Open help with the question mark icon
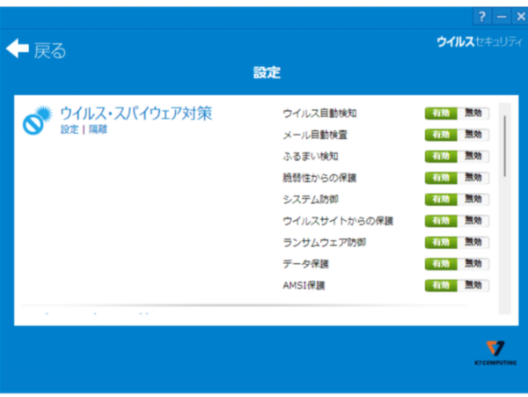 (x=482, y=17)
